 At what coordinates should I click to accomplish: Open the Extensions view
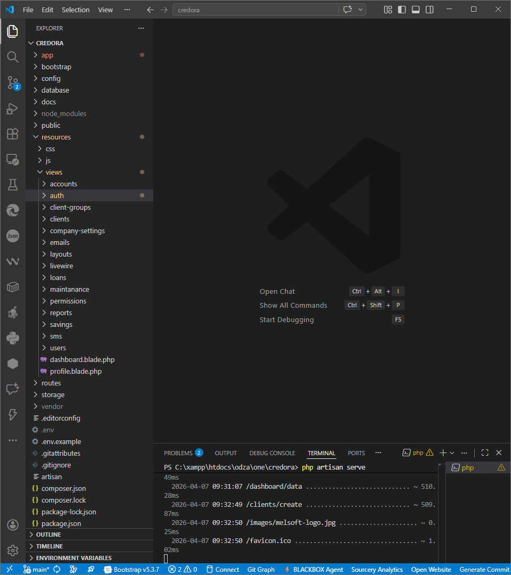point(13,134)
